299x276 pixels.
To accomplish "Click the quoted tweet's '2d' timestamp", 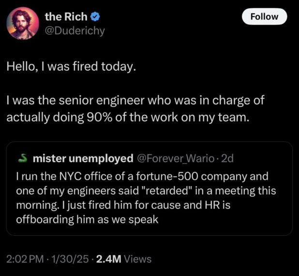I will 227,158.
